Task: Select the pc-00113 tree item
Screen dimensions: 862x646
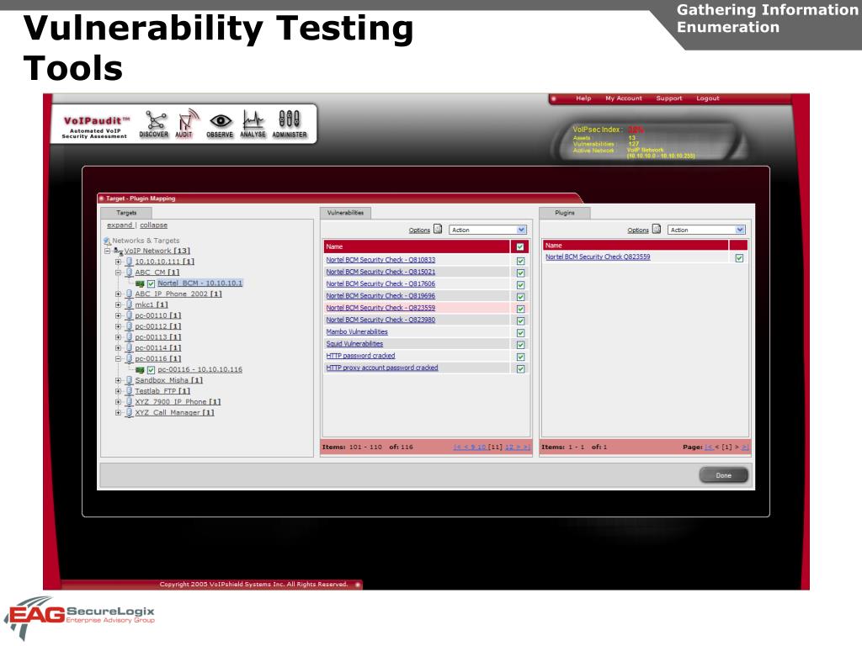Action: [157, 337]
